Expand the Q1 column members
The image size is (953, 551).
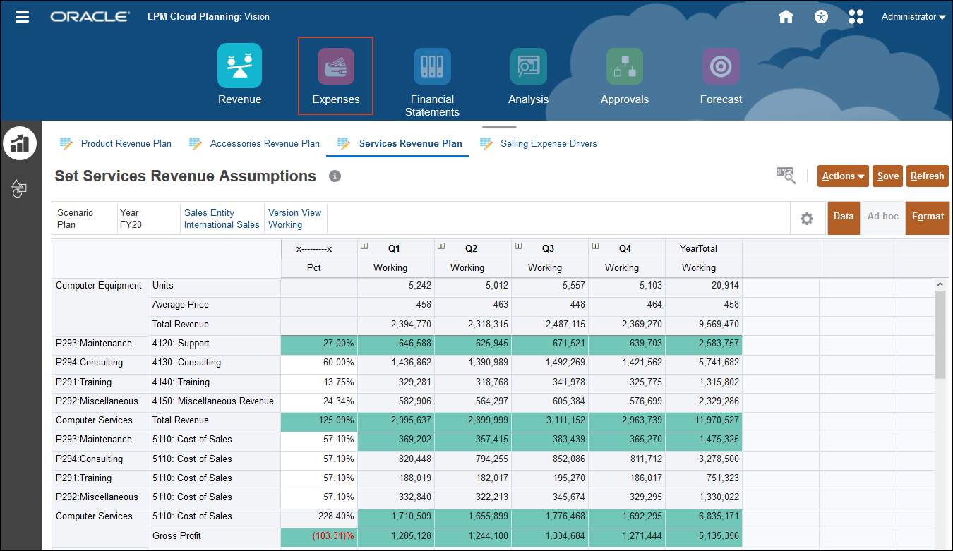(x=364, y=246)
